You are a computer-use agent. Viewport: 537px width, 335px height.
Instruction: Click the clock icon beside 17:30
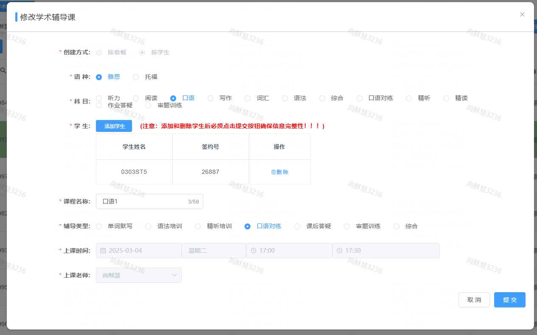[340, 251]
